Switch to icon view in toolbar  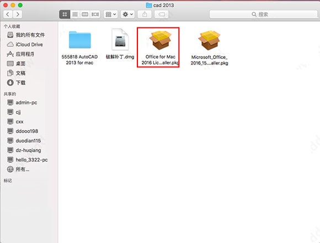pos(65,14)
